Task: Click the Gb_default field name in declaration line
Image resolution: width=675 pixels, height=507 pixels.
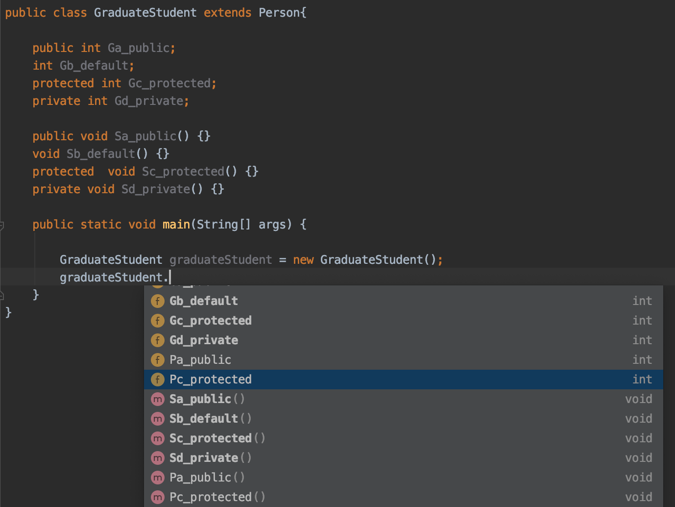Action: 94,66
